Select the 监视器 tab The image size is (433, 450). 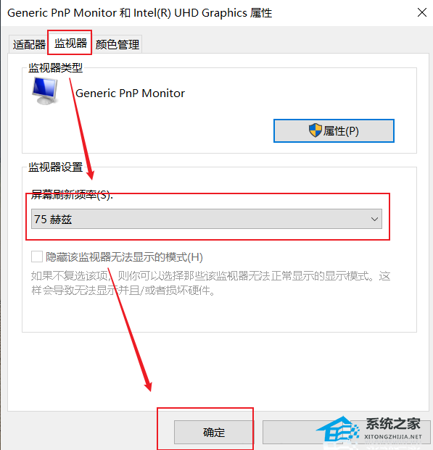[70, 43]
